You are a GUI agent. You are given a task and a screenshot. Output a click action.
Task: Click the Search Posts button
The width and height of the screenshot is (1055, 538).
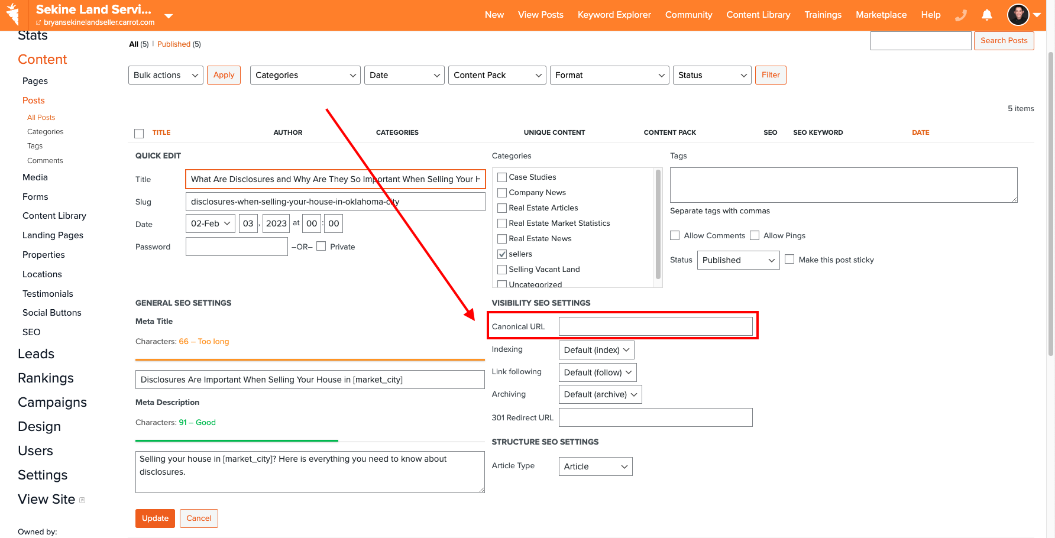(1004, 41)
